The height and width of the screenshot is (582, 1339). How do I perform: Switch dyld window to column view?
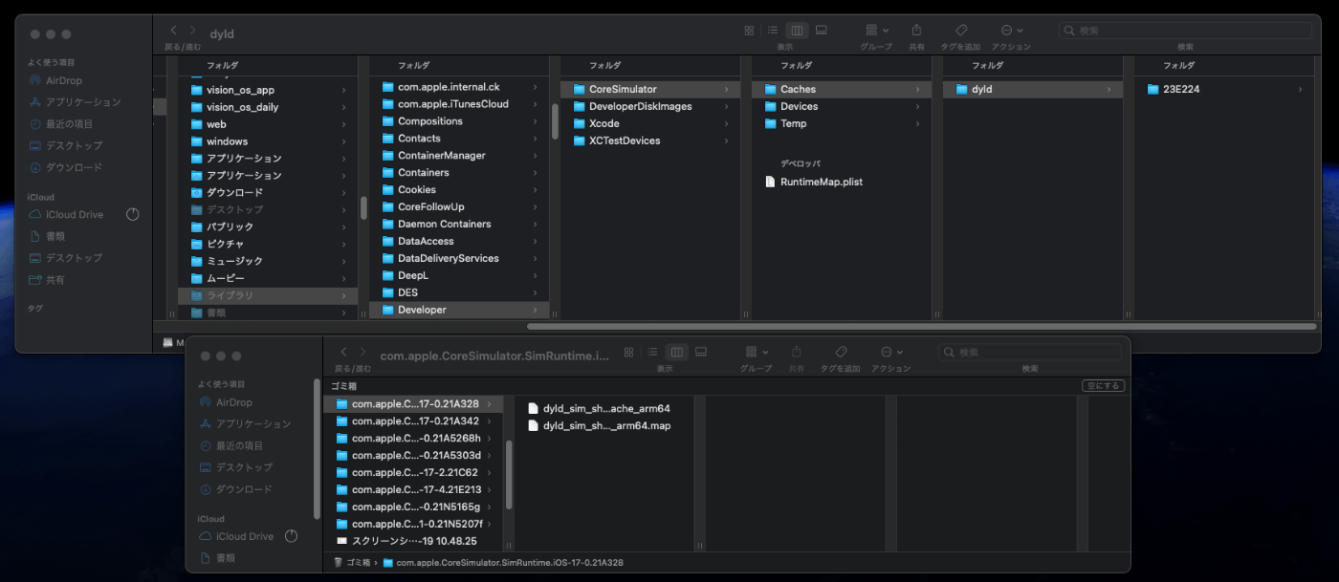[x=797, y=31]
